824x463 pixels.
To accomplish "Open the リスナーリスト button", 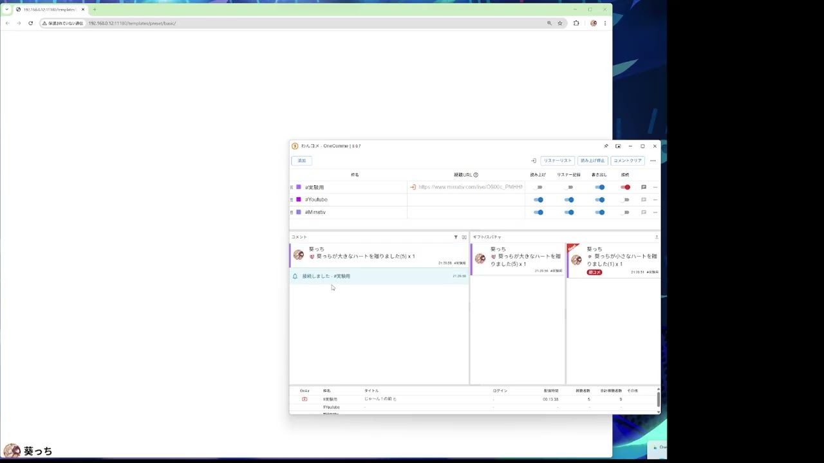I will pos(557,161).
